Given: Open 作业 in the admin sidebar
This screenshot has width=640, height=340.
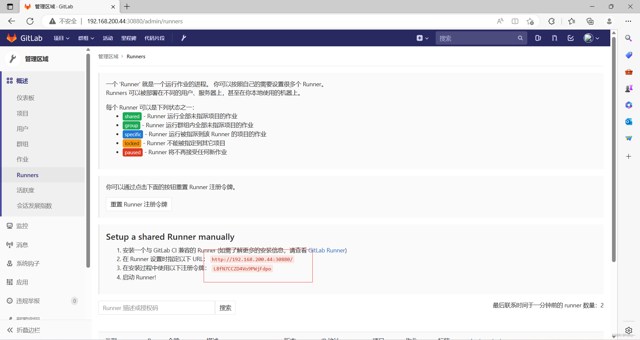Looking at the screenshot, I should click(x=22, y=160).
